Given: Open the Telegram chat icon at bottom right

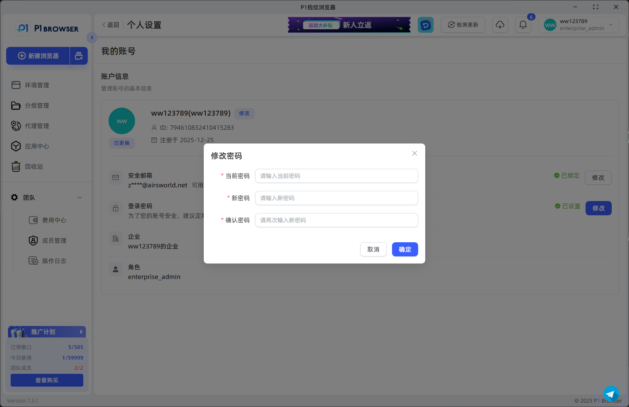Looking at the screenshot, I should (x=611, y=393).
